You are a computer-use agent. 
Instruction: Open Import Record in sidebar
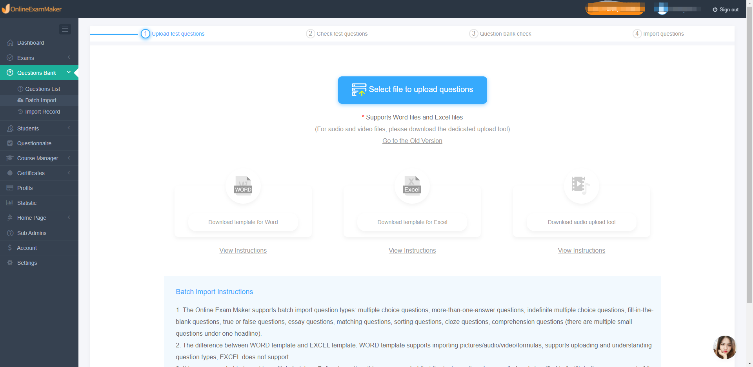(39, 112)
